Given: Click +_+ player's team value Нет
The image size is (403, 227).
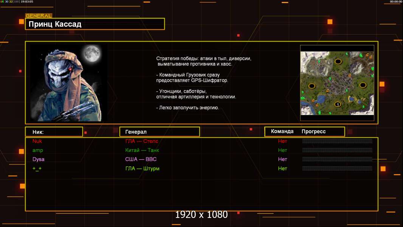Looking at the screenshot, I should point(282,168).
